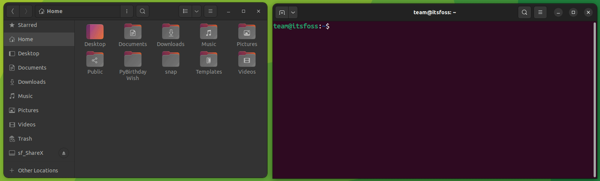Select Starred in the sidebar
Screen dimensions: 600x181
tap(27, 25)
